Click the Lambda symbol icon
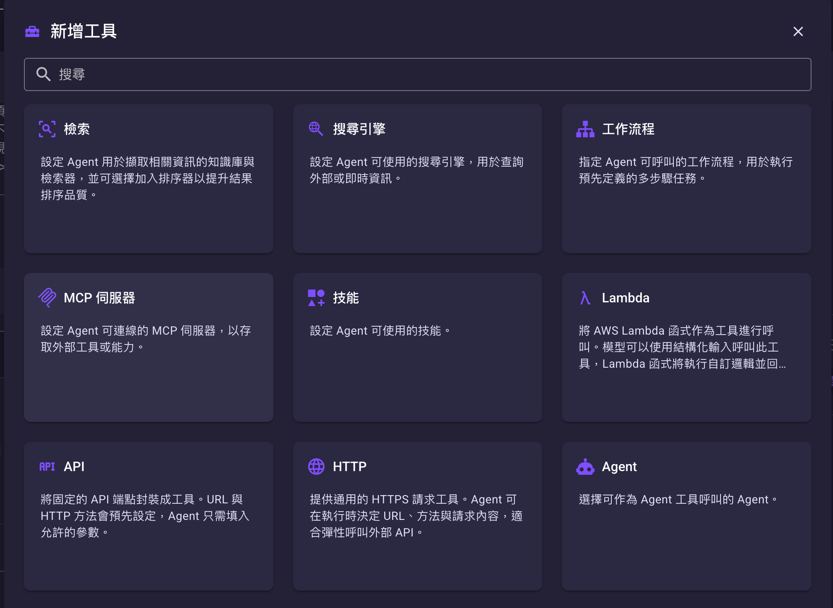Image resolution: width=833 pixels, height=608 pixels. (x=585, y=298)
